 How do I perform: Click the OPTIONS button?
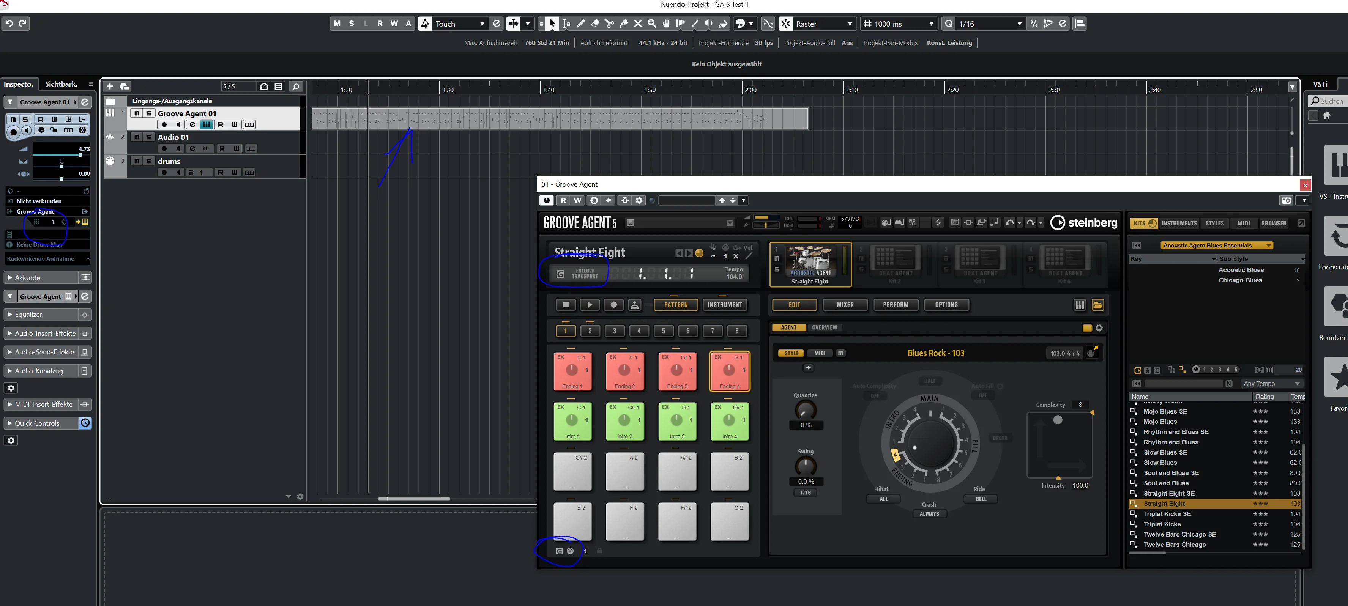click(946, 305)
